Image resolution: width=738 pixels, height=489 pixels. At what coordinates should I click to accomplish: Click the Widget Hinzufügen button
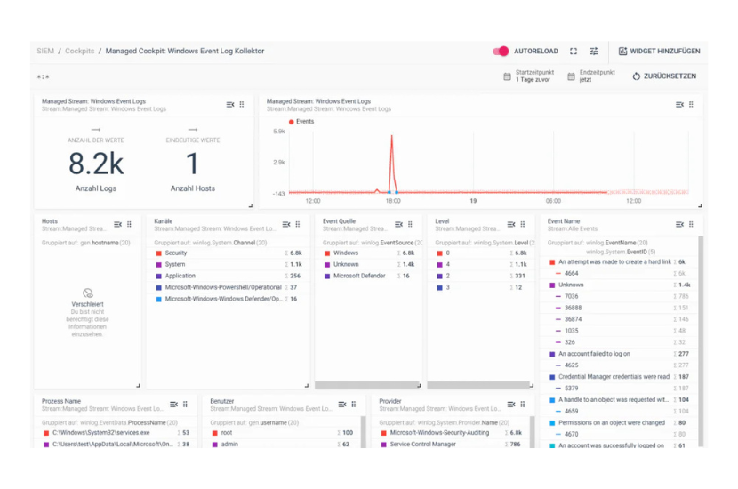point(660,52)
